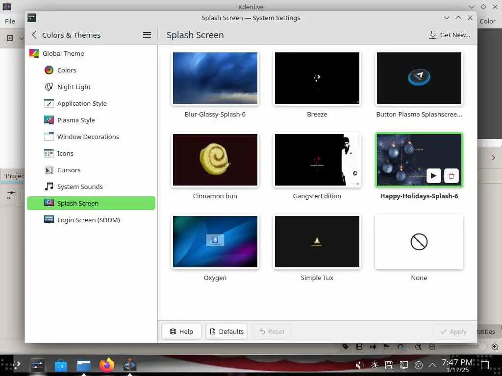Expand hidden system tray icons

[432, 365]
